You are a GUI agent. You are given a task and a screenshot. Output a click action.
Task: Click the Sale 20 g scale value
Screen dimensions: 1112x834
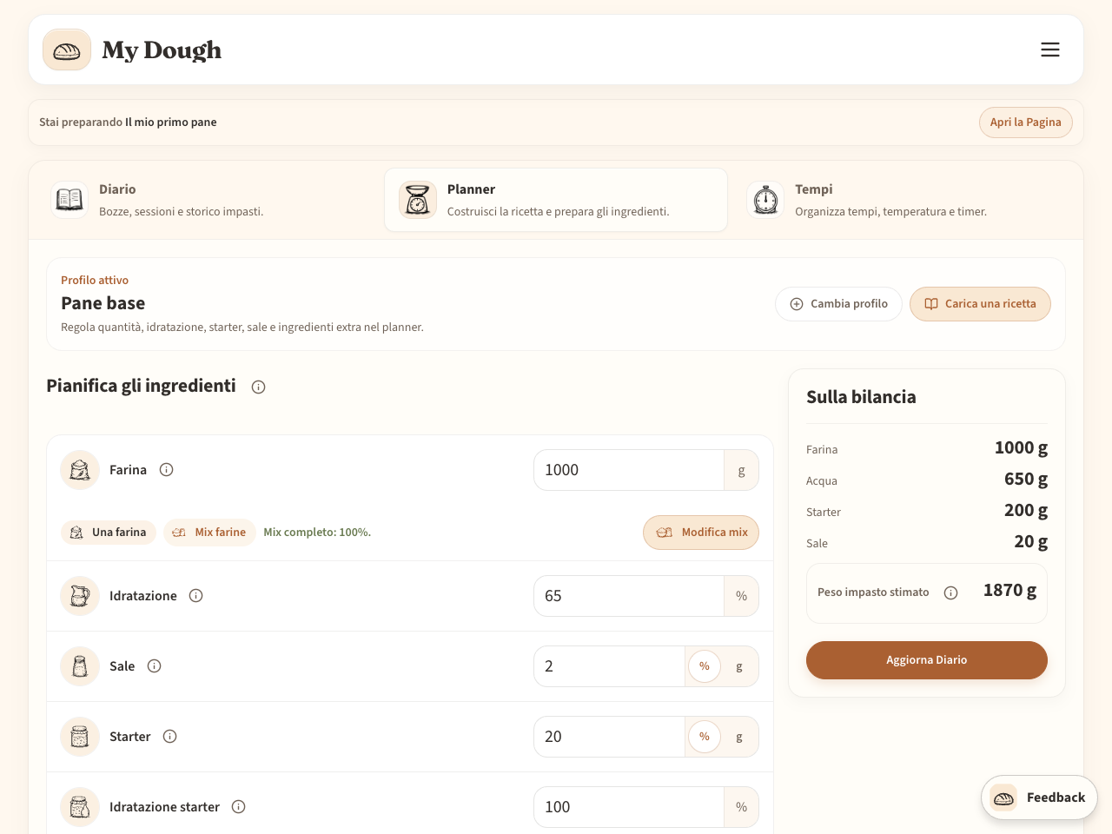[1031, 542]
